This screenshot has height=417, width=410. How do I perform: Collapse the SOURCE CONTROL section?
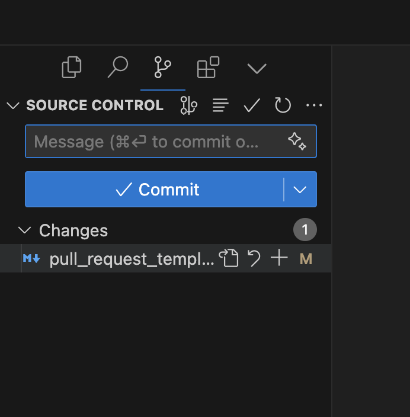(13, 105)
